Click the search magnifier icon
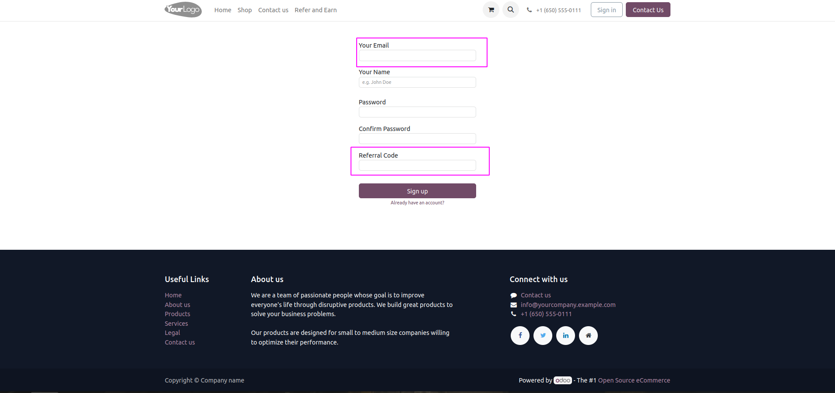Screen dimensions: 835x393 pyautogui.click(x=511, y=10)
